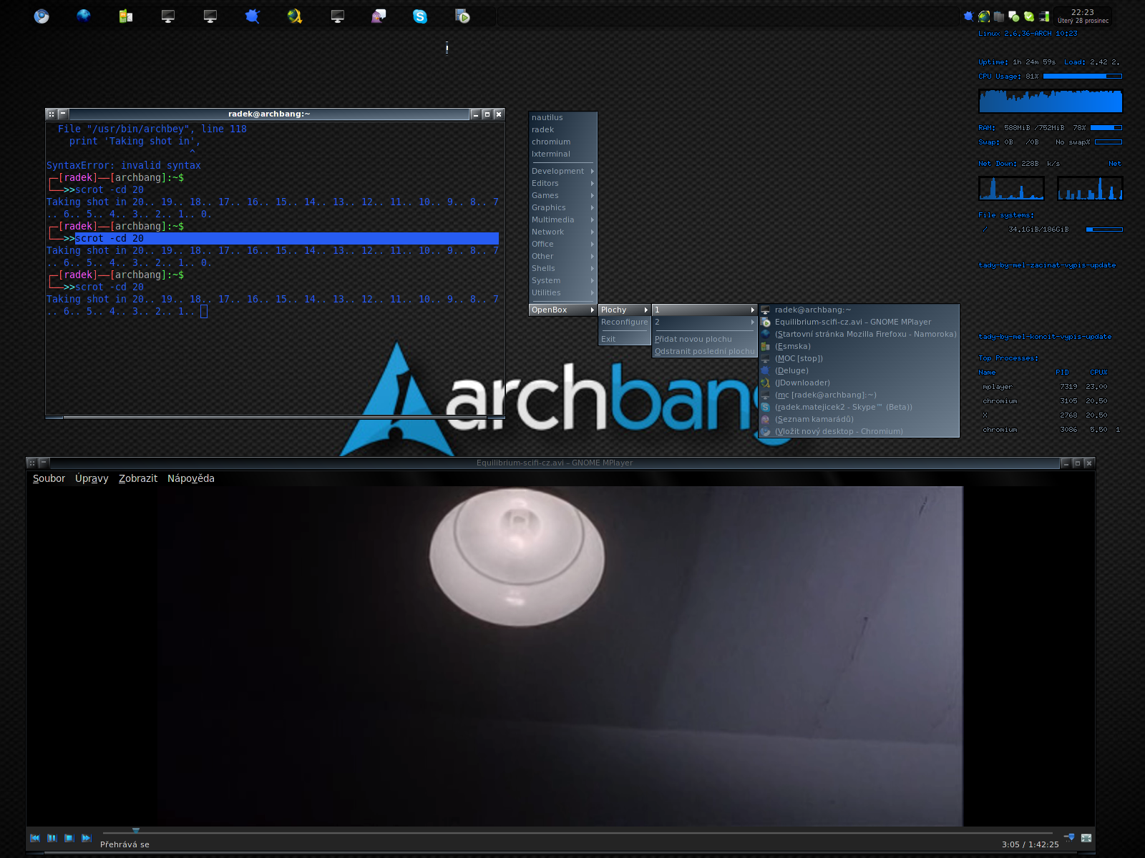Open the Pidgin chat taskbar icon
The image size is (1145, 858).
point(379,16)
